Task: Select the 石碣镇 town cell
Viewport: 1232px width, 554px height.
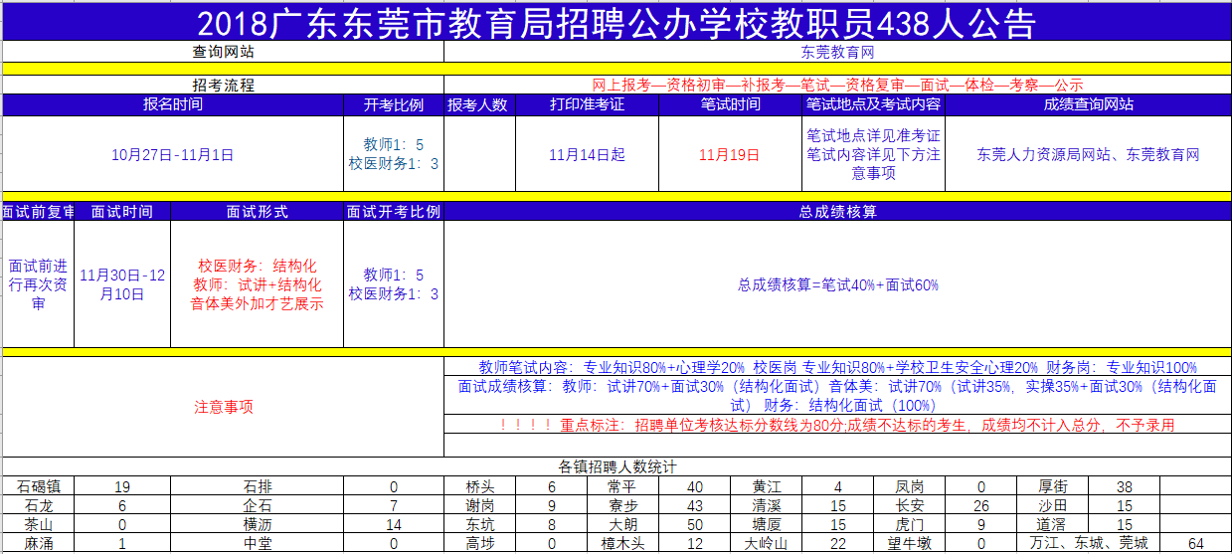Action: coord(39,486)
